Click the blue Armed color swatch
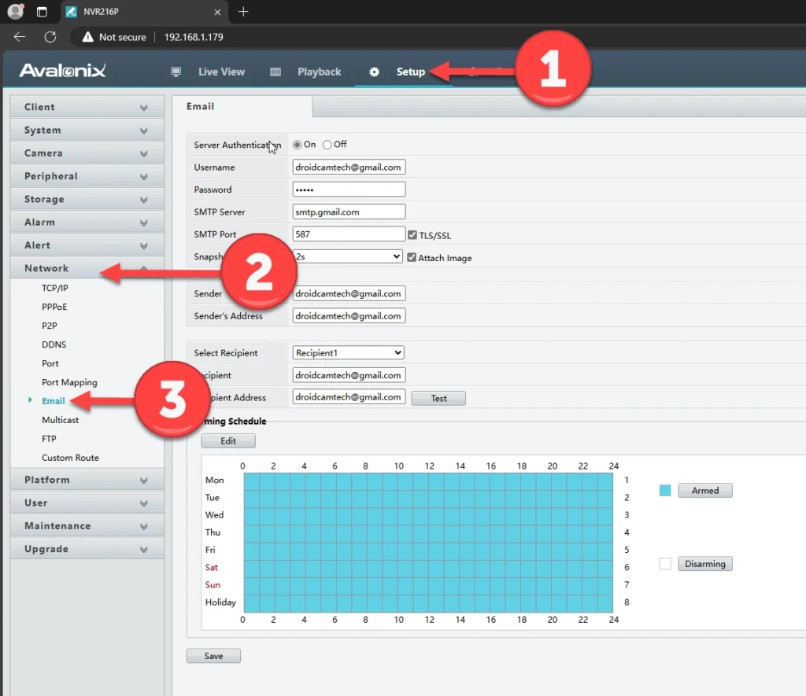The width and height of the screenshot is (806, 696). tap(665, 490)
